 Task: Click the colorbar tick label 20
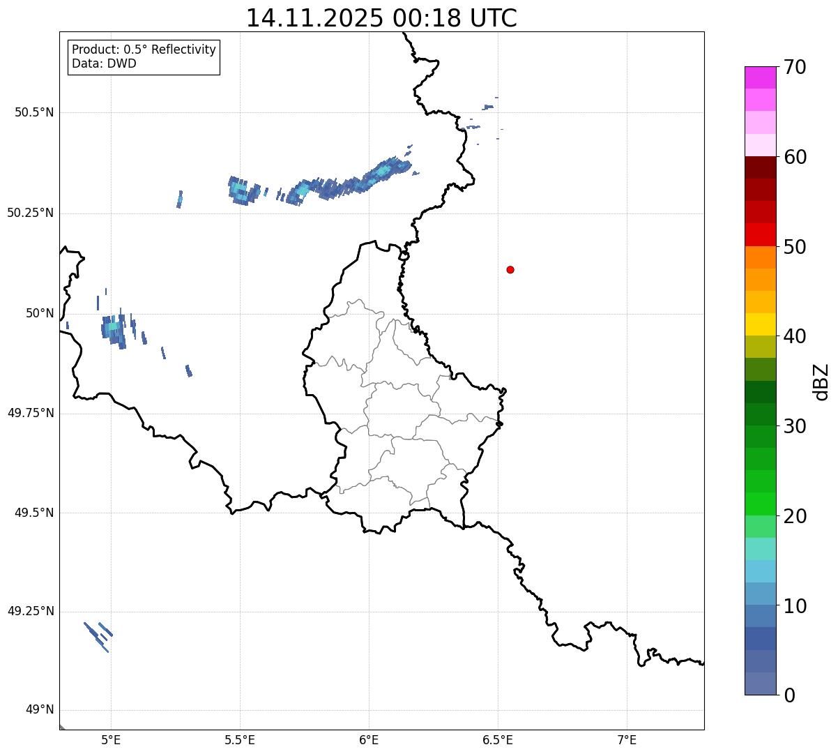795,516
